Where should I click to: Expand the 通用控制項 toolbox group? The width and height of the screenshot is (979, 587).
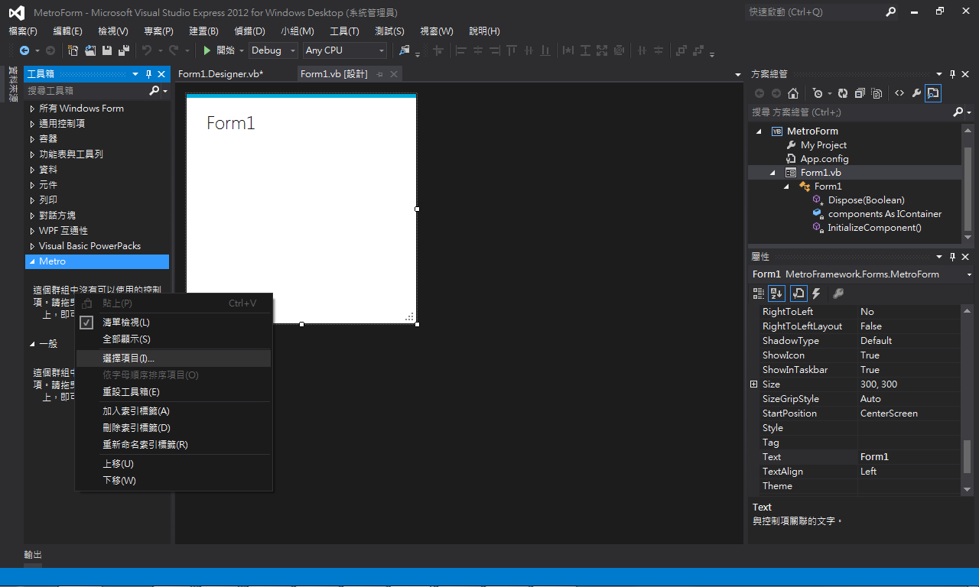coord(32,124)
